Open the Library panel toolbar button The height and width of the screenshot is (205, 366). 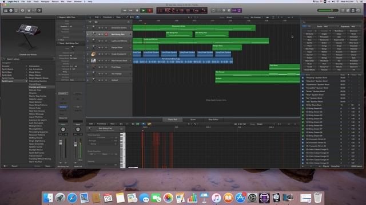coord(6,10)
